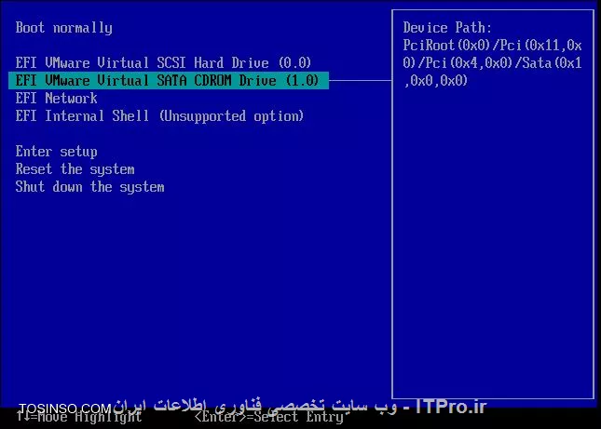Click the <Enter>=Select Entry hint

coord(269,417)
